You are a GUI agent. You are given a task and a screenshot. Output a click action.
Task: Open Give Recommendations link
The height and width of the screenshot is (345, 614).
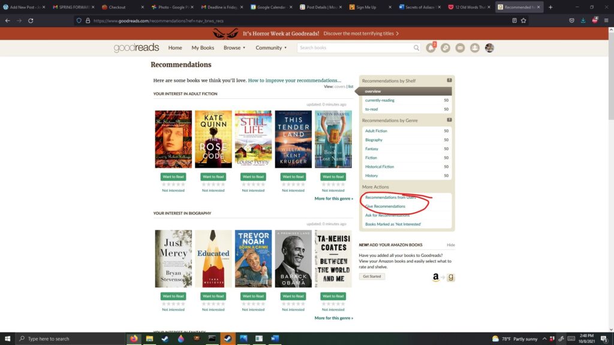tap(386, 206)
